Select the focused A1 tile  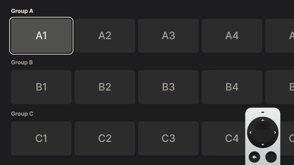[x=42, y=36]
